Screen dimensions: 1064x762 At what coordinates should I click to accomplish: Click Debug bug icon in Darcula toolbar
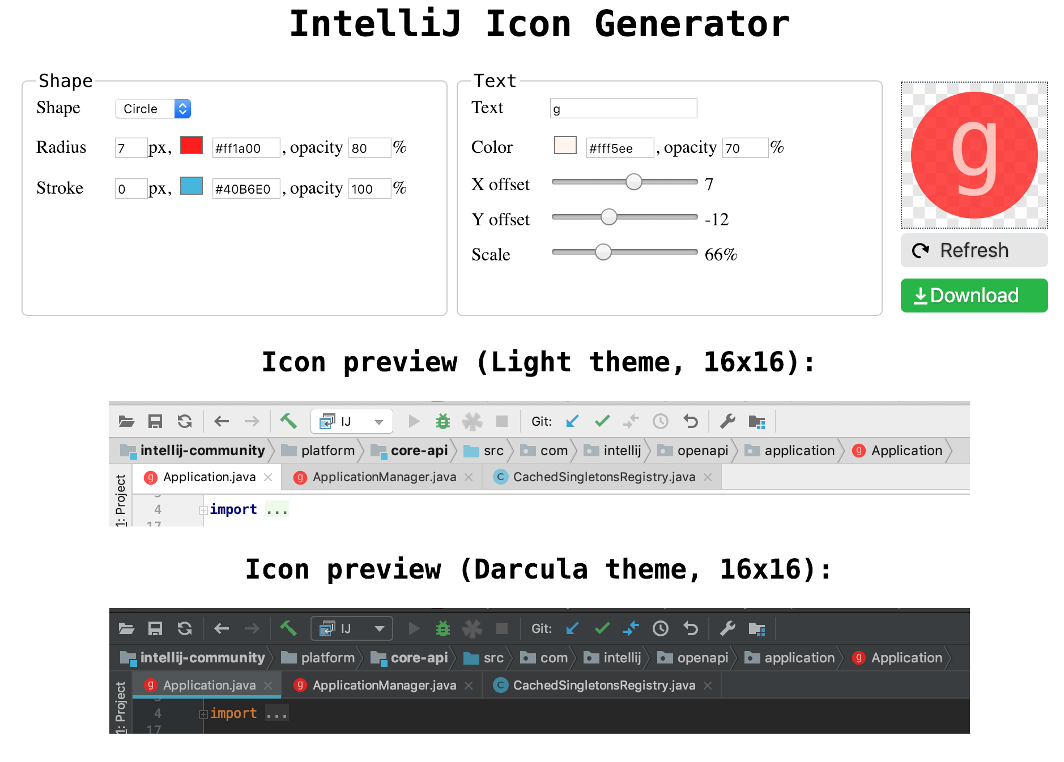coord(443,628)
